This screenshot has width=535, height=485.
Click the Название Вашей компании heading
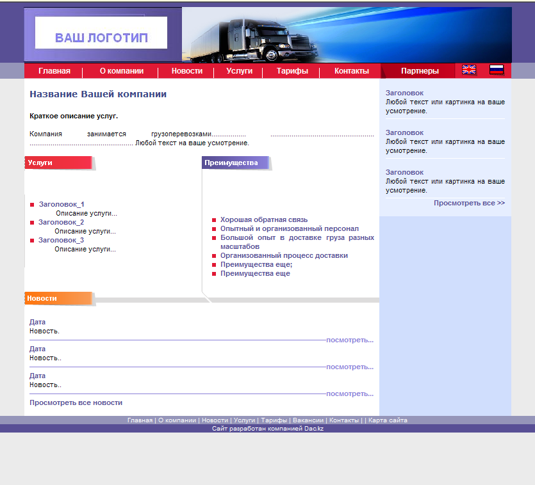click(x=98, y=94)
